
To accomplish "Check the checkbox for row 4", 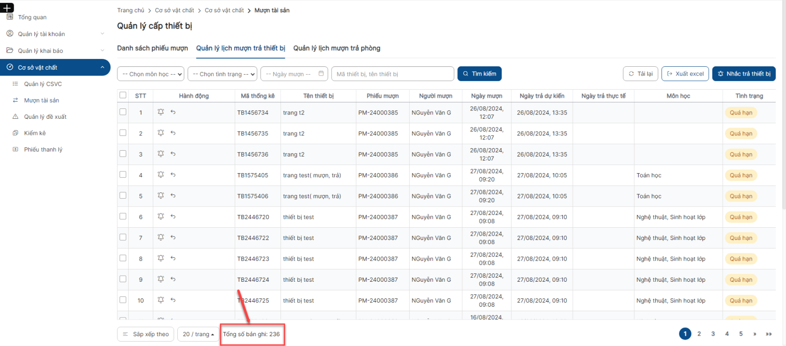I will click(x=123, y=175).
